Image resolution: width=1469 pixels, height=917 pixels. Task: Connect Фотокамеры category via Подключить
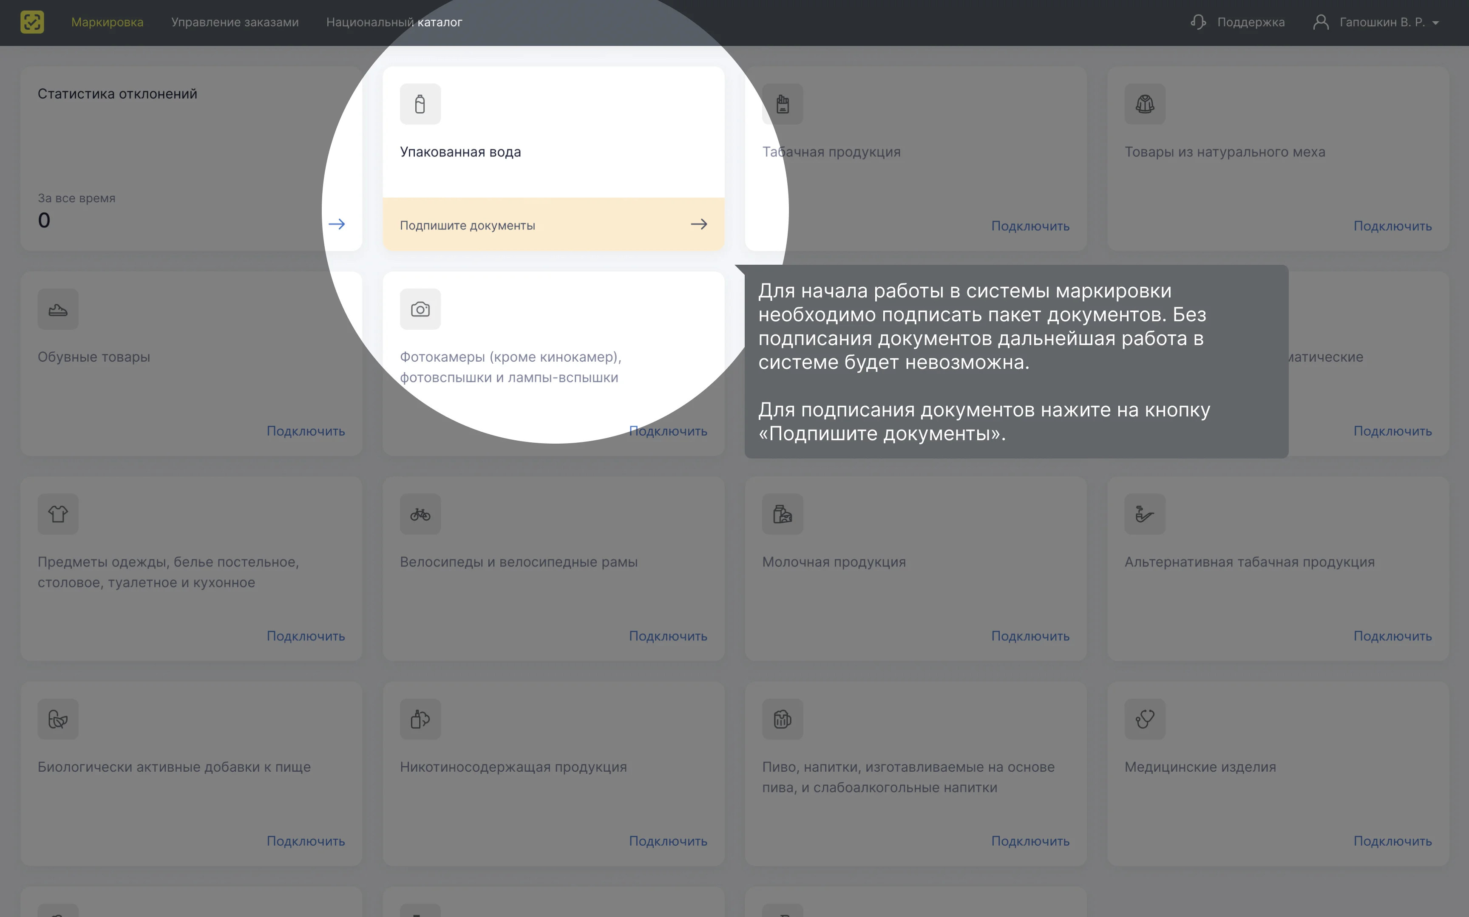tap(668, 431)
